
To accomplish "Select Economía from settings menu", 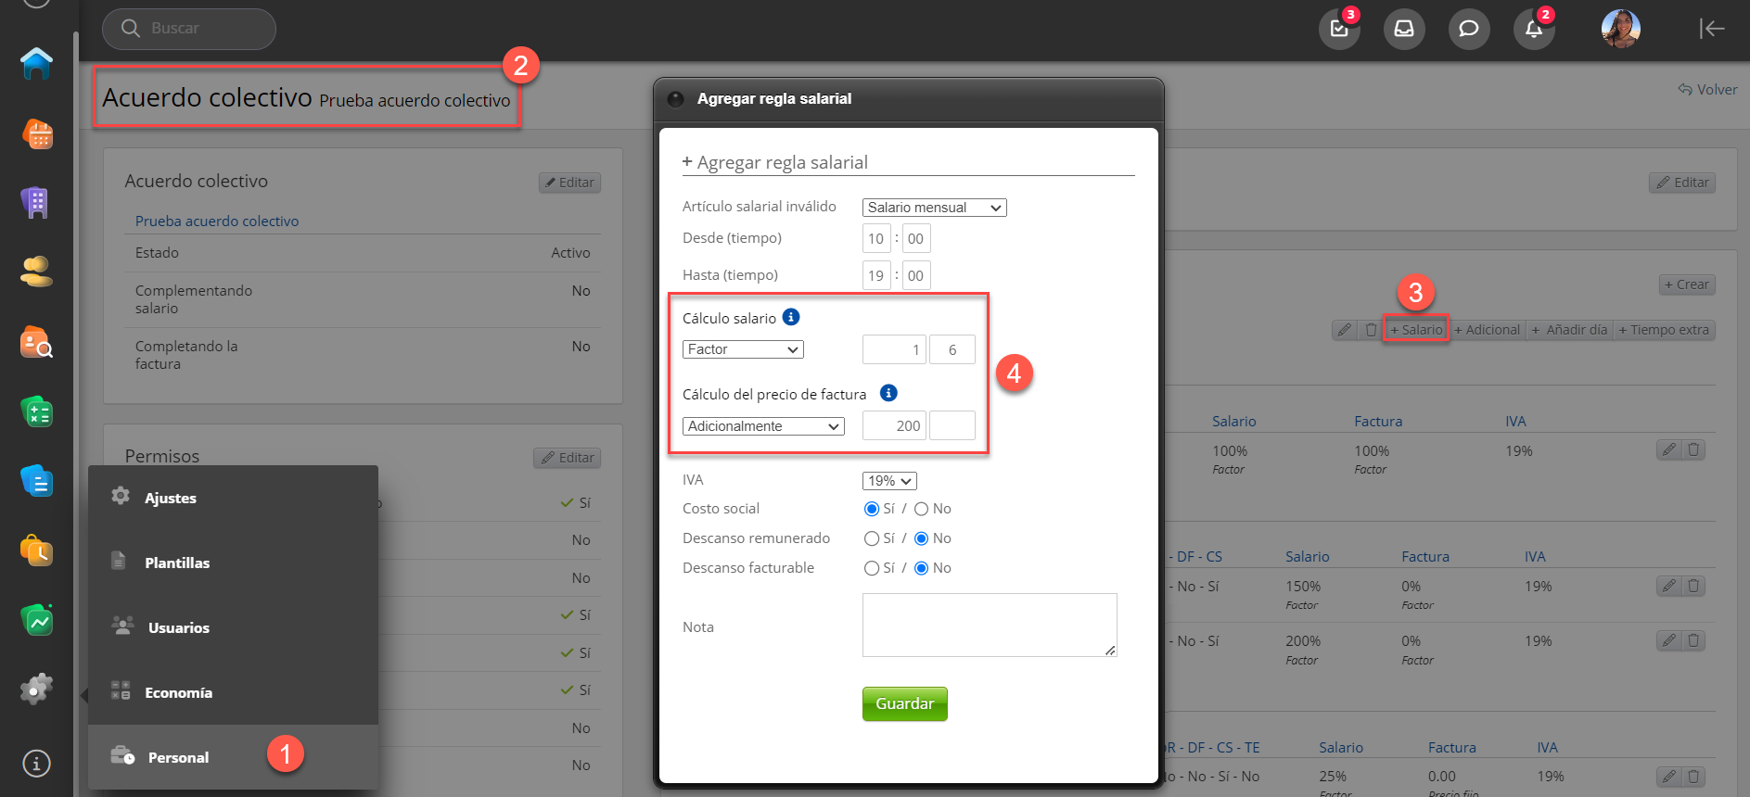I will [178, 692].
